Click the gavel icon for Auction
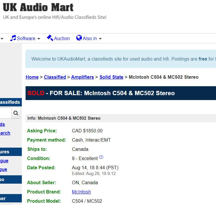 click(x=50, y=38)
